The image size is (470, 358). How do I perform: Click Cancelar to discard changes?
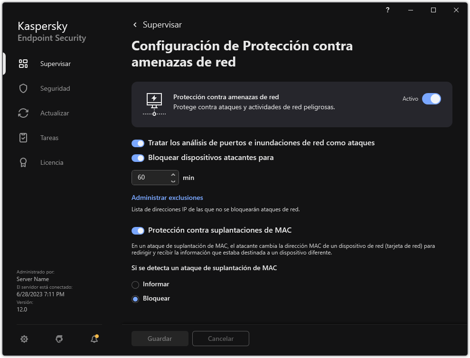pos(220,339)
